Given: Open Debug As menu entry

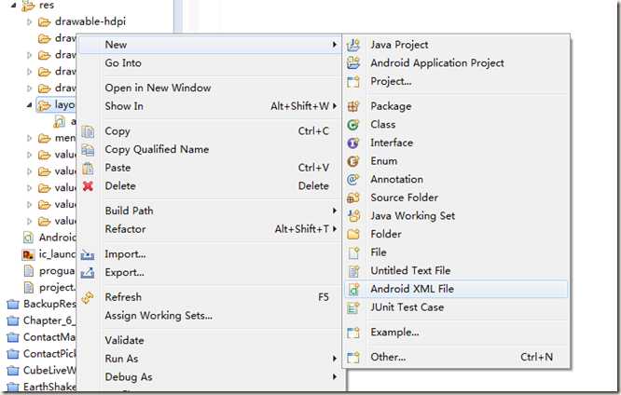Looking at the screenshot, I should [129, 376].
